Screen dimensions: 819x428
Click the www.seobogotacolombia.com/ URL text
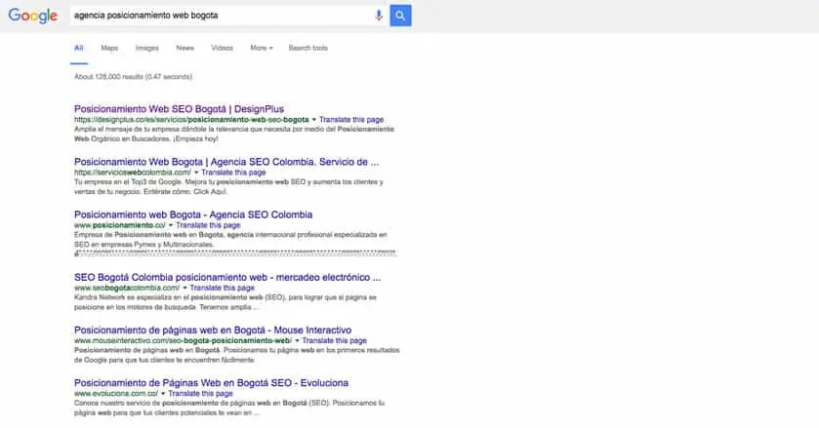[x=127, y=289]
